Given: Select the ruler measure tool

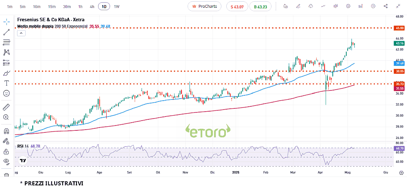Looking at the screenshot, I should (7, 107).
